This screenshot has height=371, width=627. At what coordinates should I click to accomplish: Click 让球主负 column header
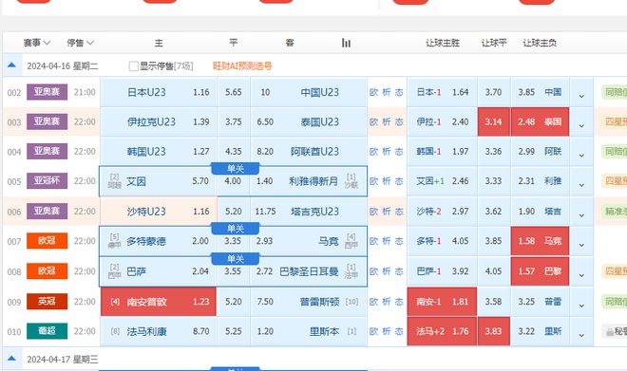click(x=540, y=43)
